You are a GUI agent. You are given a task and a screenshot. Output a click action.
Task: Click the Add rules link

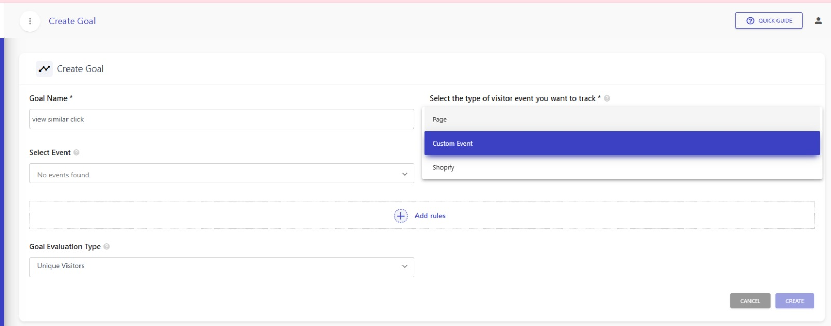[x=430, y=216]
